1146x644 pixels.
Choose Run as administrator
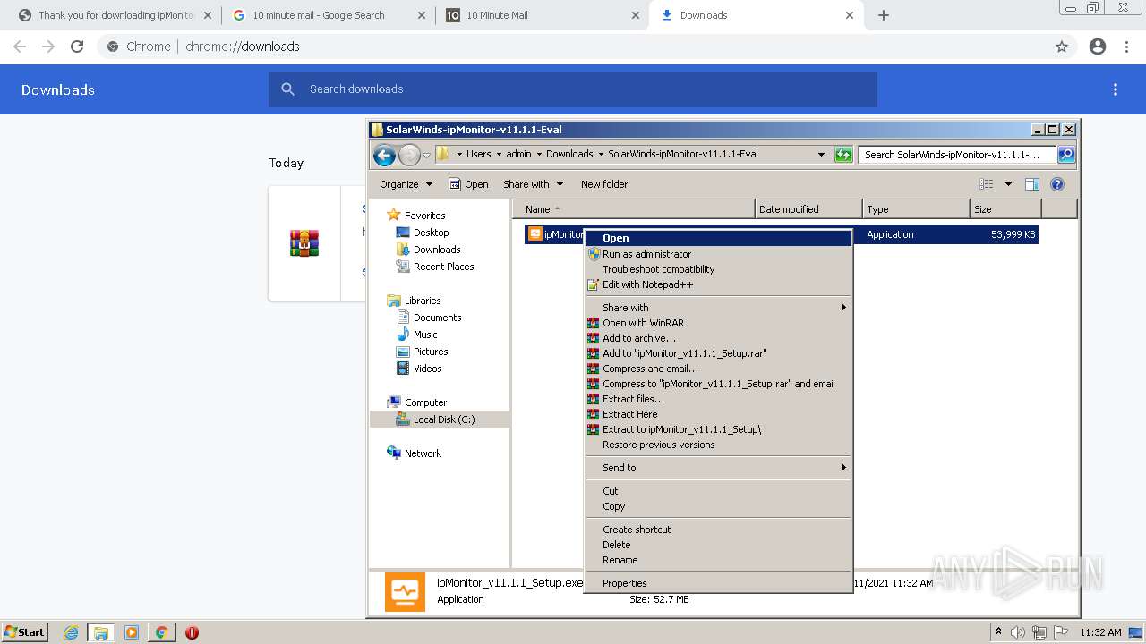tap(718, 254)
